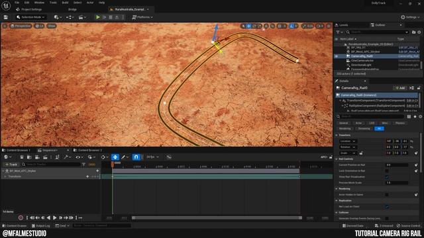The image size is (424, 238).
Task: Open Sequencer key interpolation diamond menu
Action: point(105,157)
